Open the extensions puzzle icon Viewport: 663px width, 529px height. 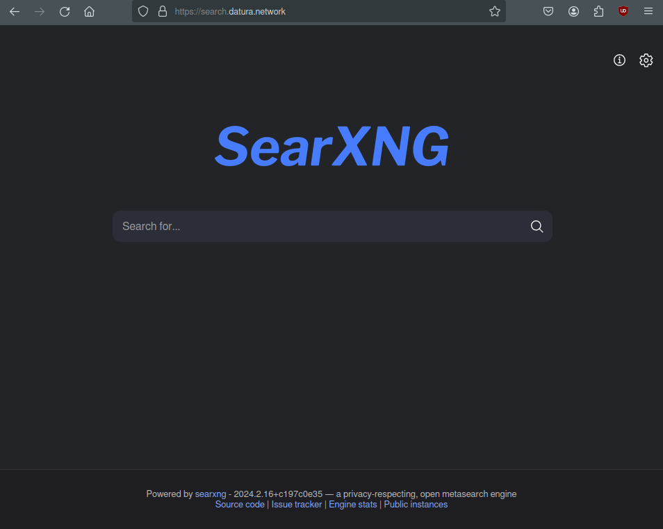tap(598, 11)
